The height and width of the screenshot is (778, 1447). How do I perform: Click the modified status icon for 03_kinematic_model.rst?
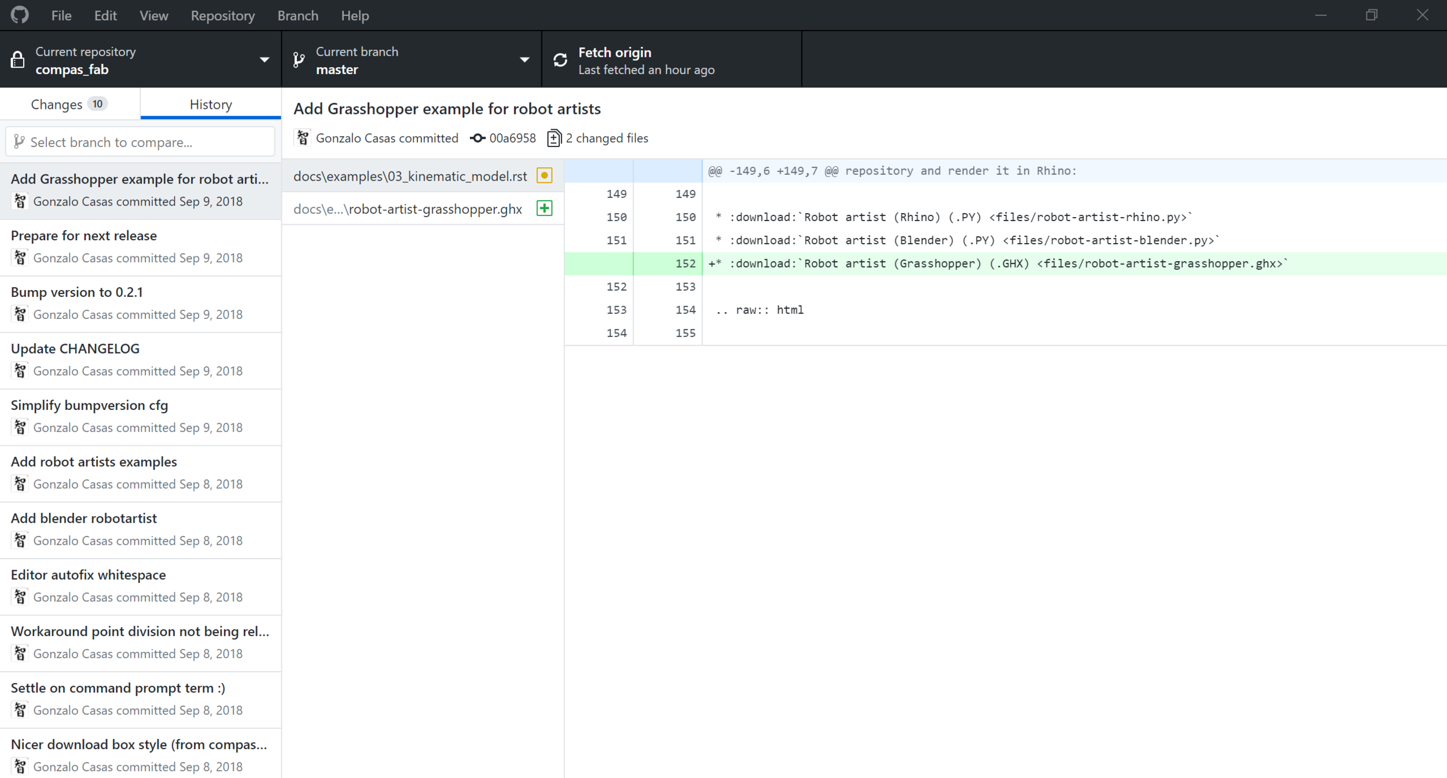pyautogui.click(x=544, y=175)
